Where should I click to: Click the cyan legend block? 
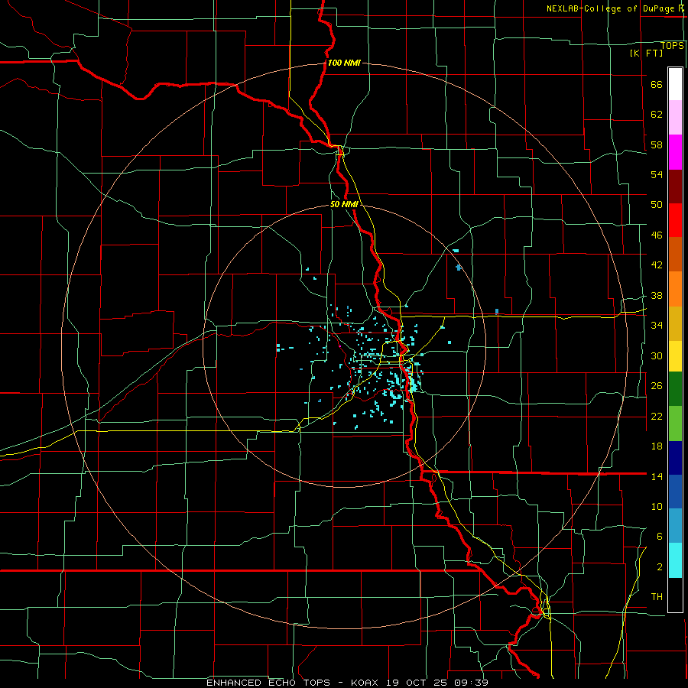pos(675,560)
